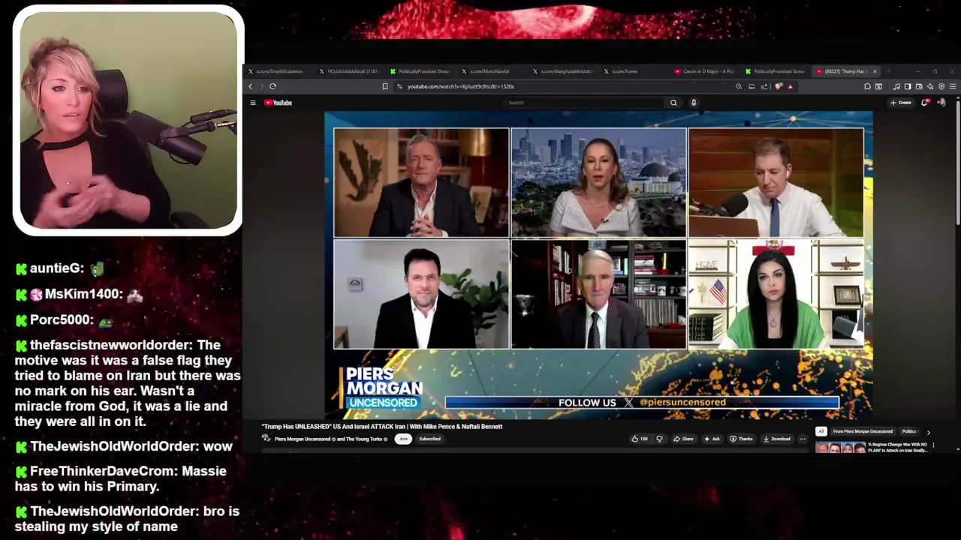Click TheJewishOldWorldOrder wow message
This screenshot has height=540, width=961.
coord(124,446)
